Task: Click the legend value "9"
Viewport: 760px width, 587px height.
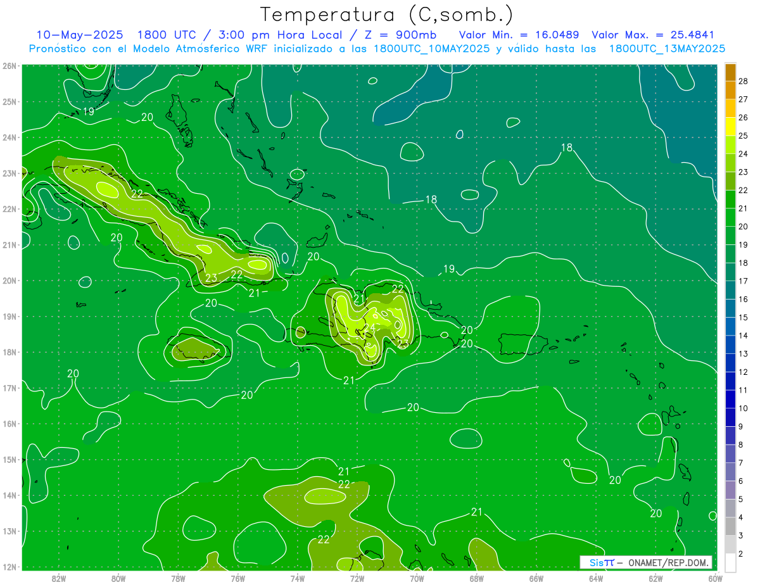Action: 741,426
